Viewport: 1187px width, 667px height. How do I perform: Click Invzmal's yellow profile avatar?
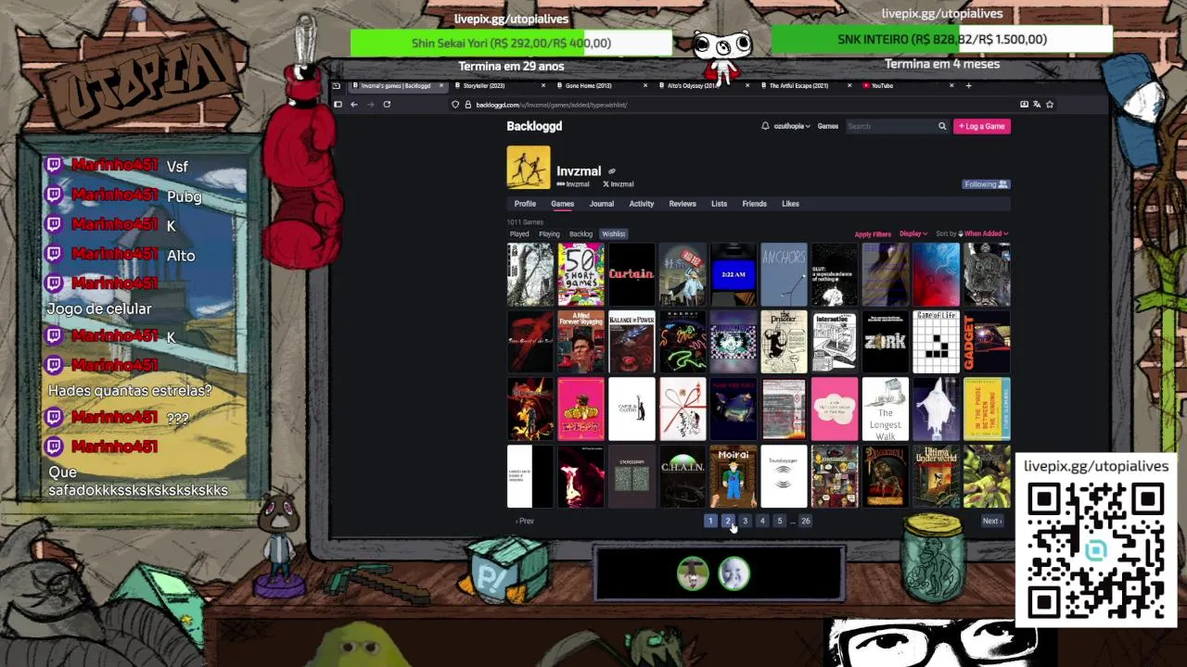[529, 168]
